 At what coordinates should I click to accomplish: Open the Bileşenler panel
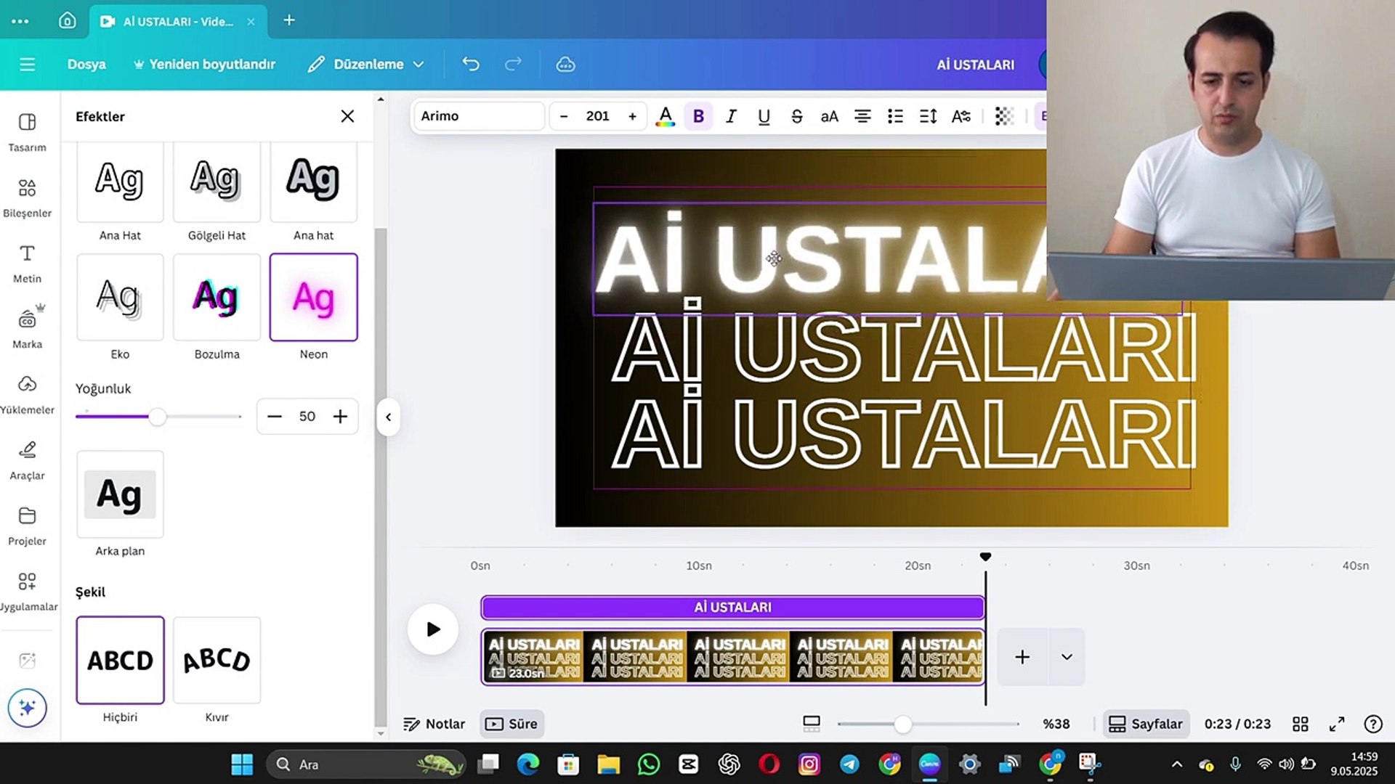(x=27, y=197)
